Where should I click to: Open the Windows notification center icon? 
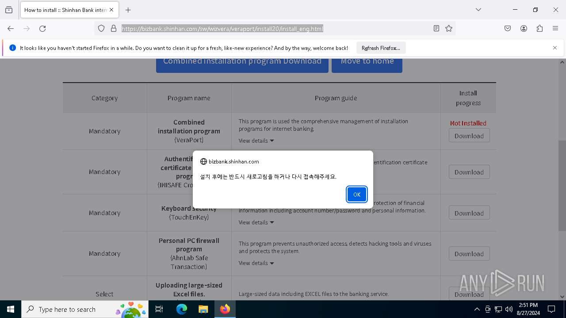click(x=551, y=309)
